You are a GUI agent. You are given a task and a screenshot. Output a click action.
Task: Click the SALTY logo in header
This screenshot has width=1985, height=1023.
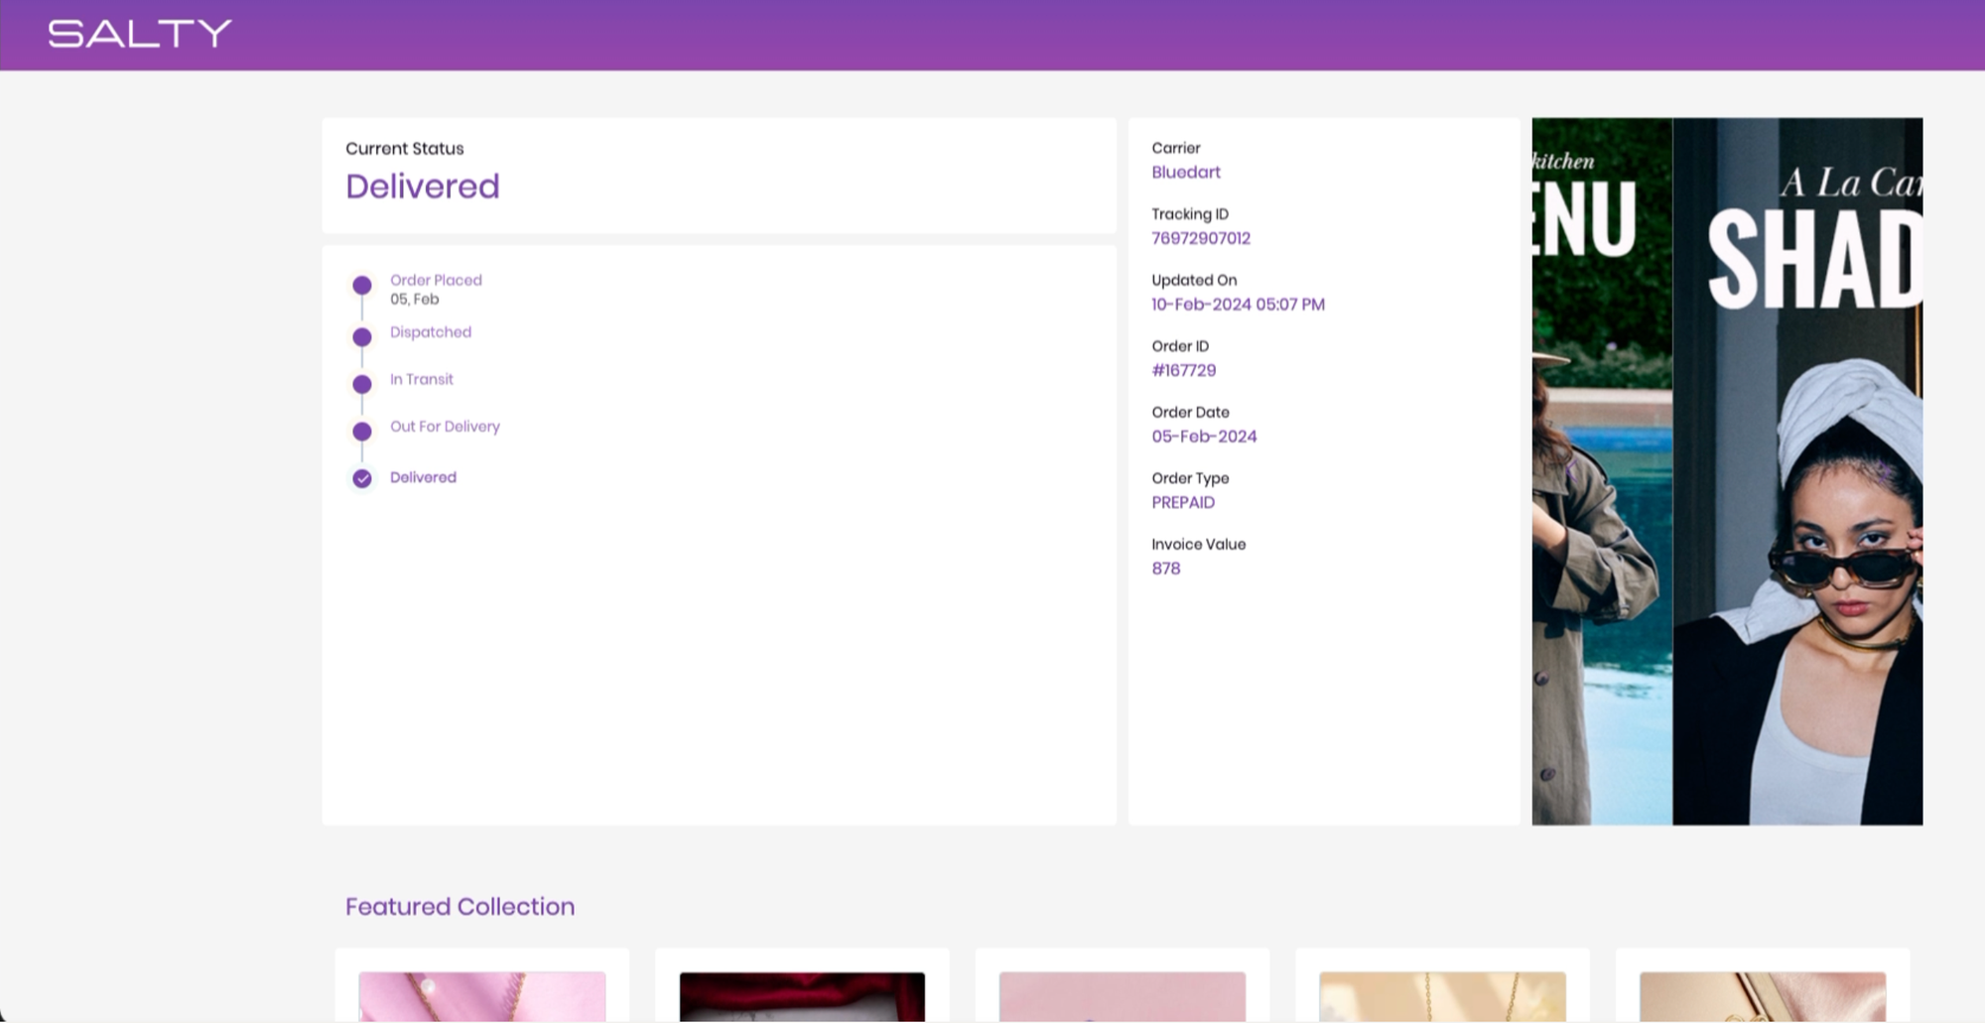140,34
